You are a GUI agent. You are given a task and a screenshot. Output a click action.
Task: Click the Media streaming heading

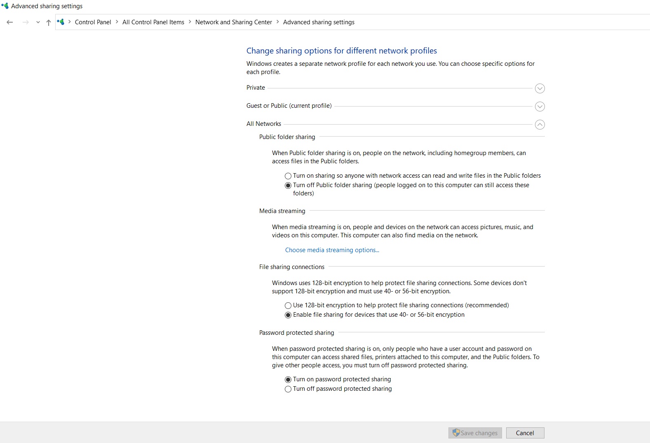[282, 211]
